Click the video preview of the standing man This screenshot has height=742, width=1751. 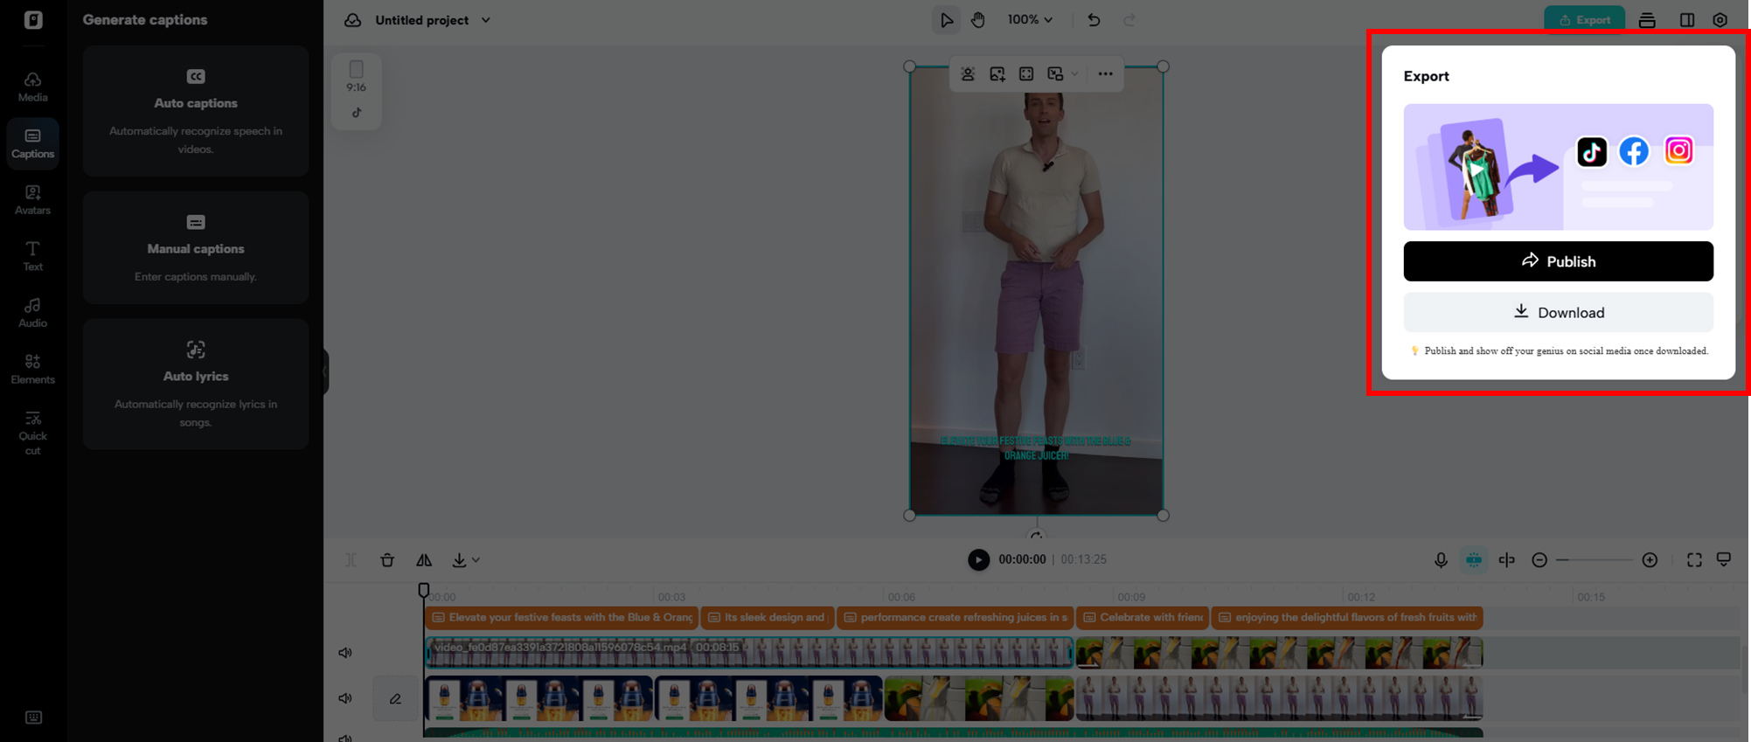point(1037,291)
